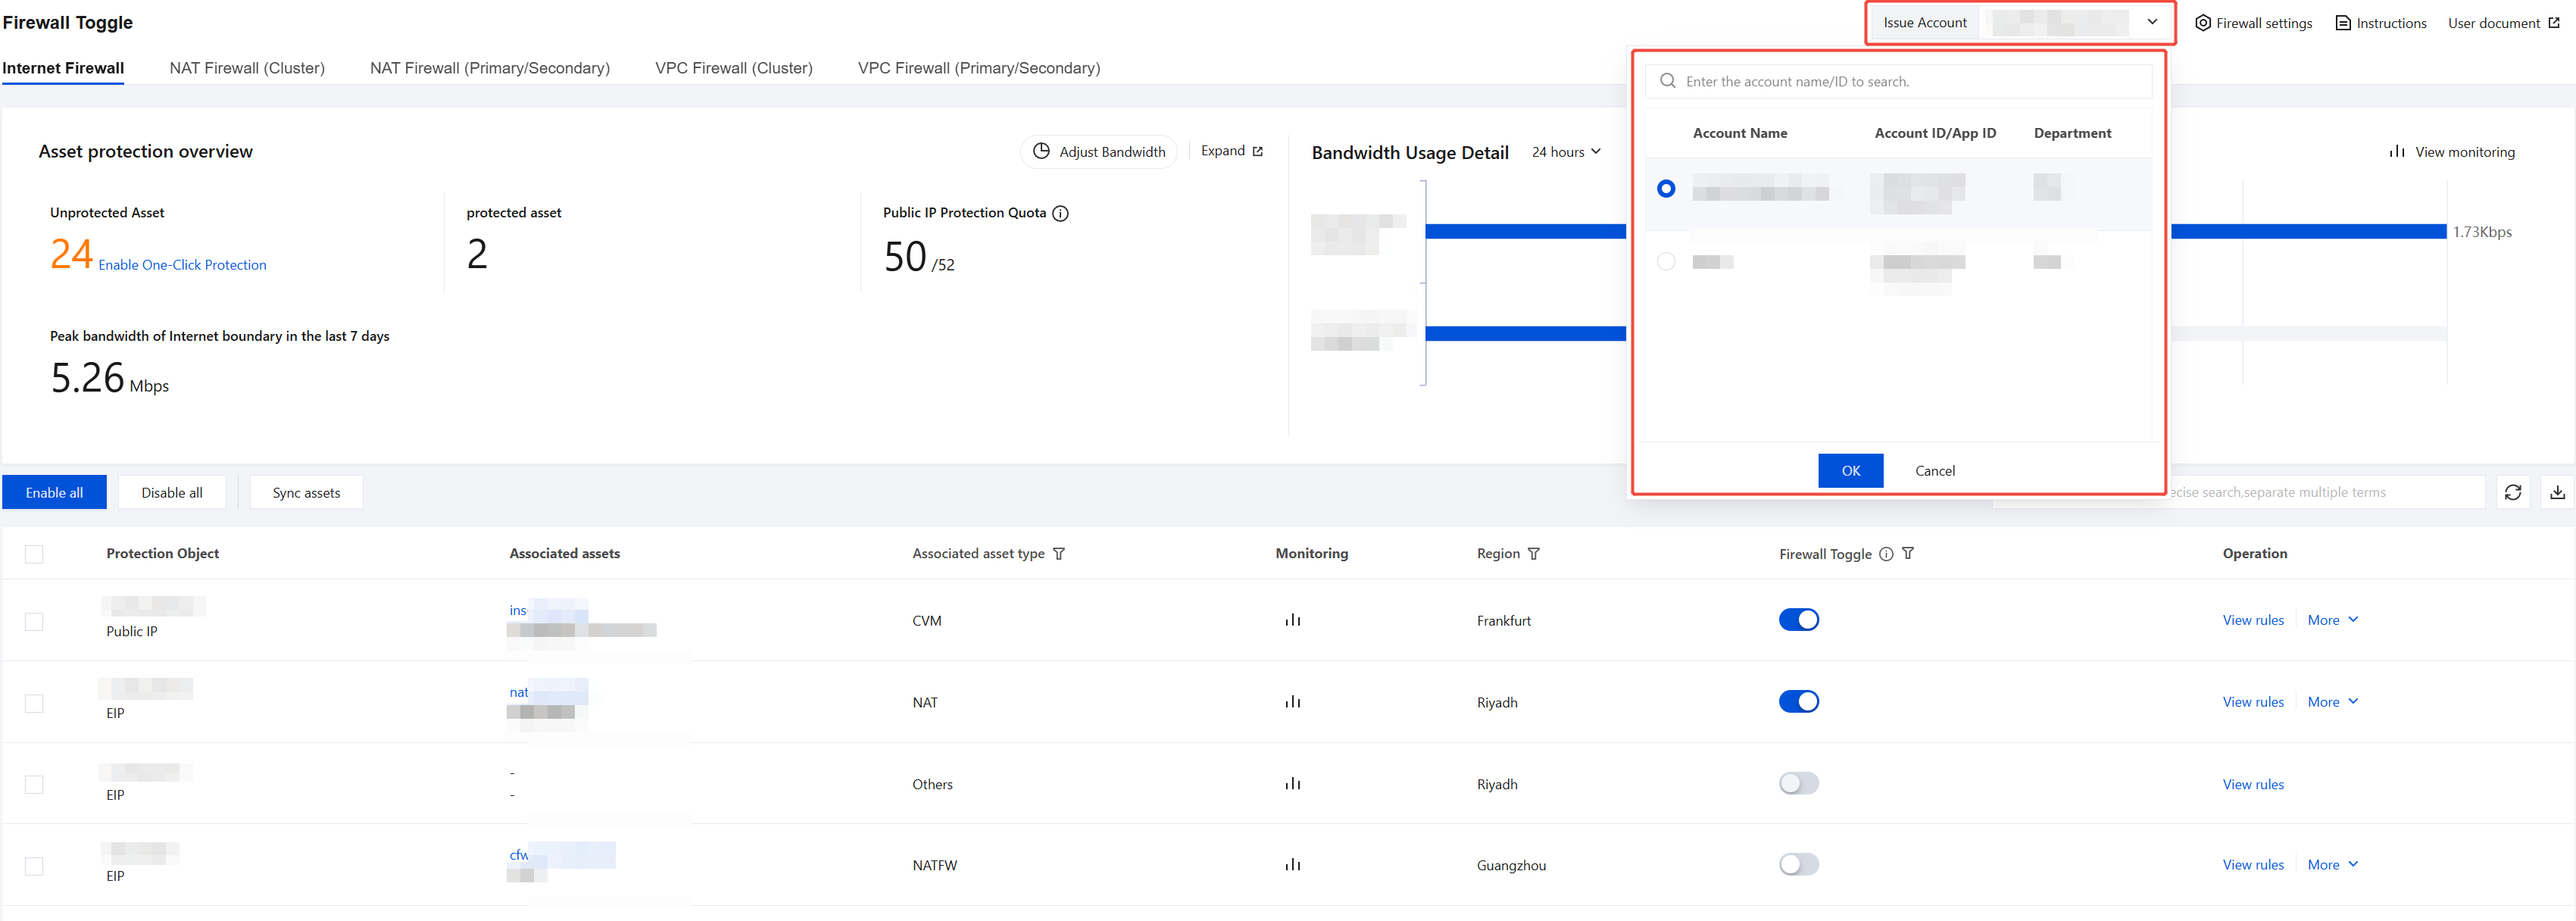Open the Instructions document icon
The height and width of the screenshot is (921, 2576).
click(2343, 23)
